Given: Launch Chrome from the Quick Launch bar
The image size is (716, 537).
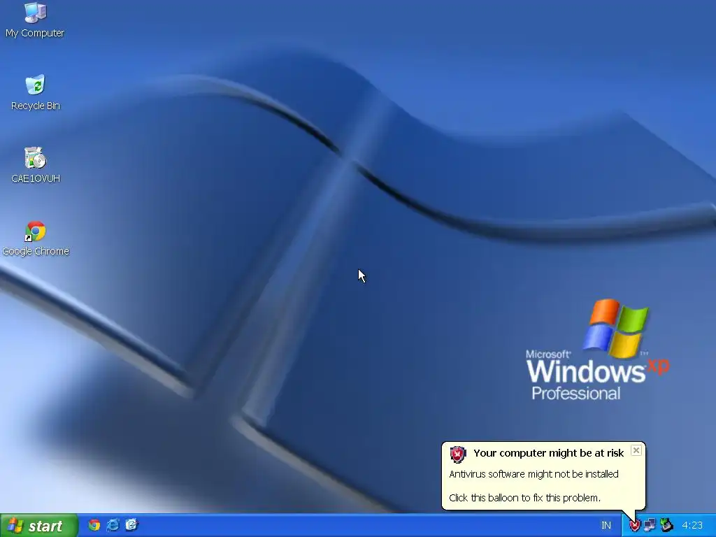Looking at the screenshot, I should pos(94,525).
